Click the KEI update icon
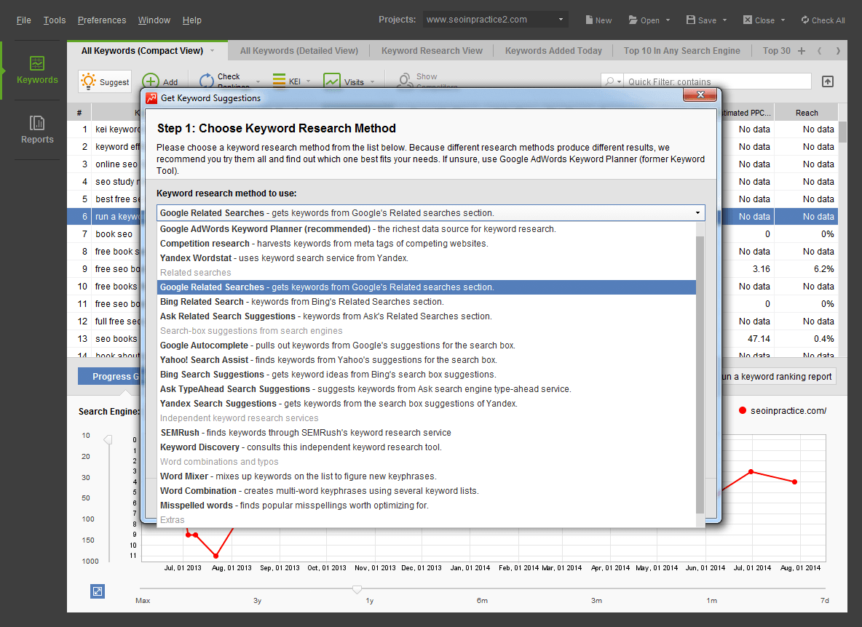 [x=278, y=81]
